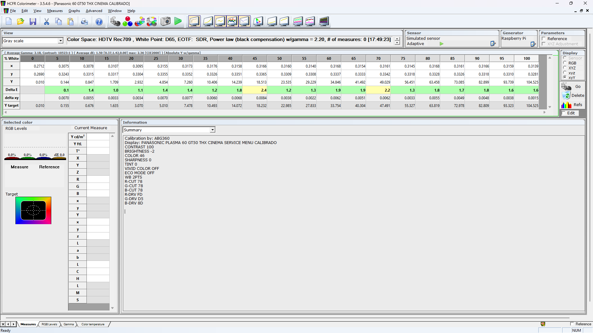Click the down stepper next to color space info
Viewport: 593px width, 333px height.
[x=397, y=43]
